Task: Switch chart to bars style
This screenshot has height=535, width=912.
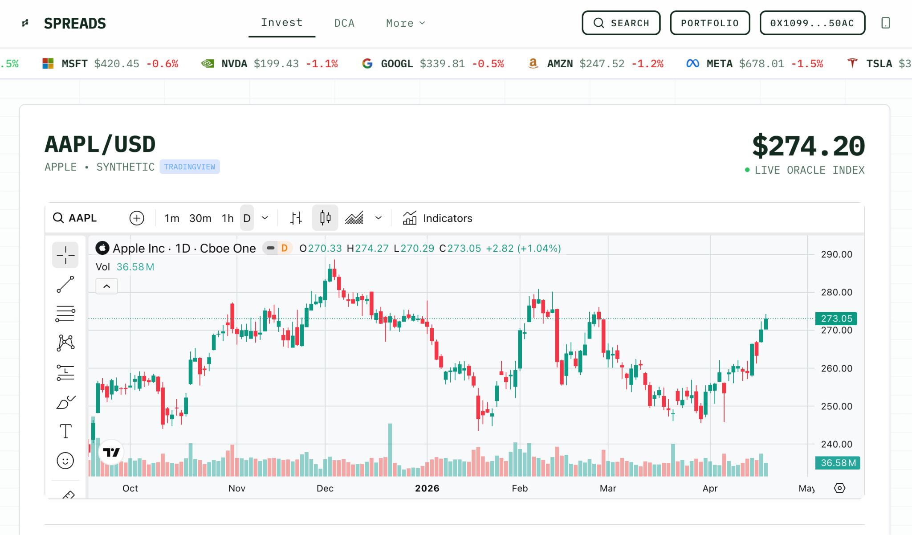Action: click(x=296, y=218)
